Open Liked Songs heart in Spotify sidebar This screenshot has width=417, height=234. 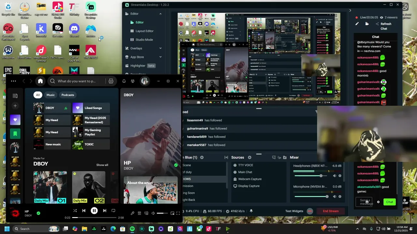pos(15,120)
